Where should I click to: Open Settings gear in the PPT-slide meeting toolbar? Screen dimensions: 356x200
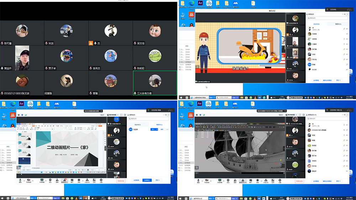pos(101,180)
